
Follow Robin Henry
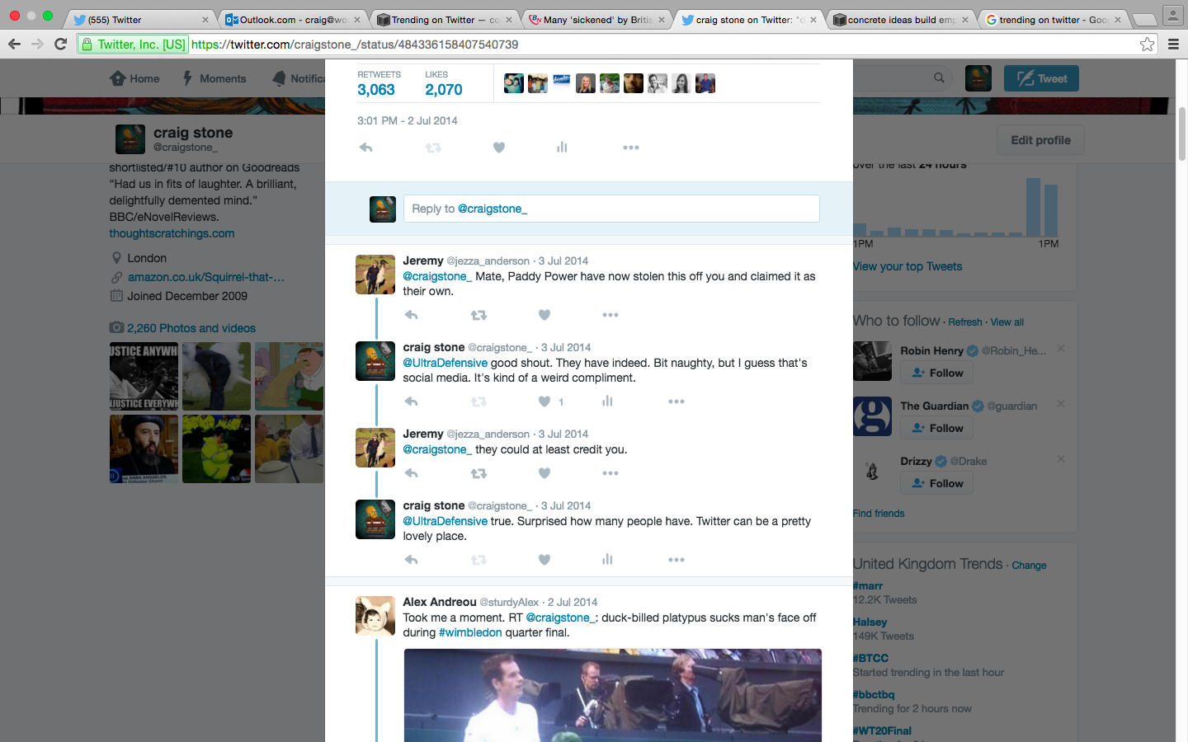click(937, 373)
